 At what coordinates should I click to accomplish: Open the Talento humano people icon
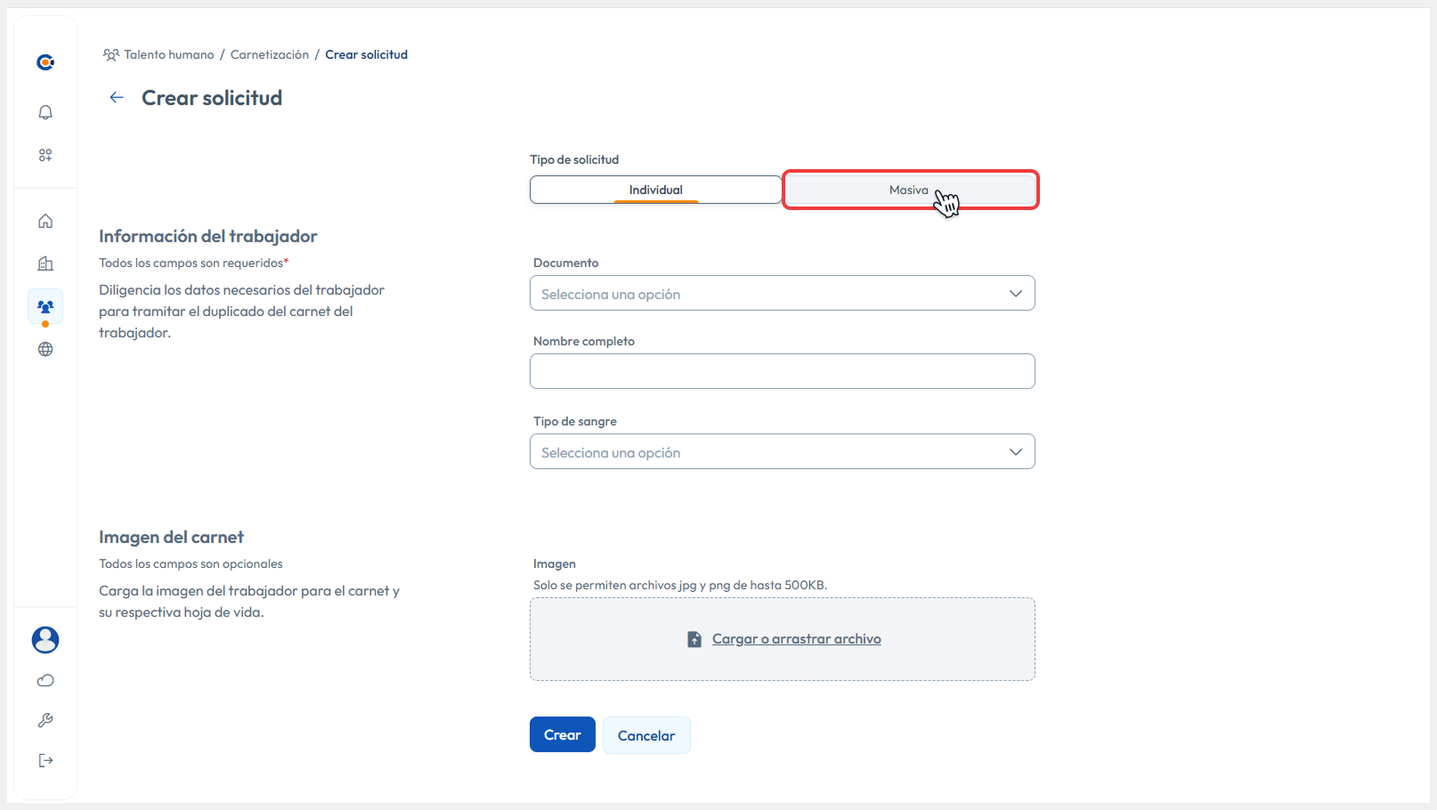pyautogui.click(x=45, y=305)
